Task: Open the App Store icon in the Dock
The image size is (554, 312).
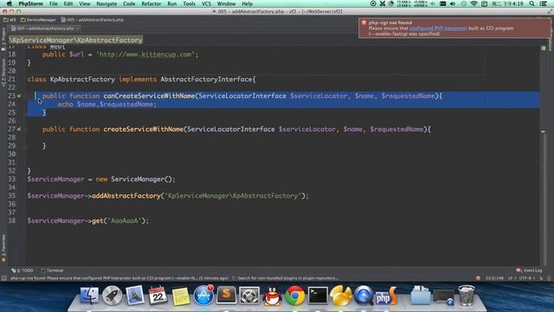Action: (x=203, y=296)
